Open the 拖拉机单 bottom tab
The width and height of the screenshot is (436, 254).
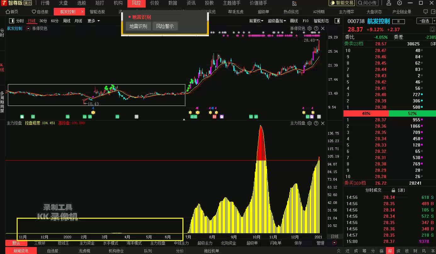point(212,251)
